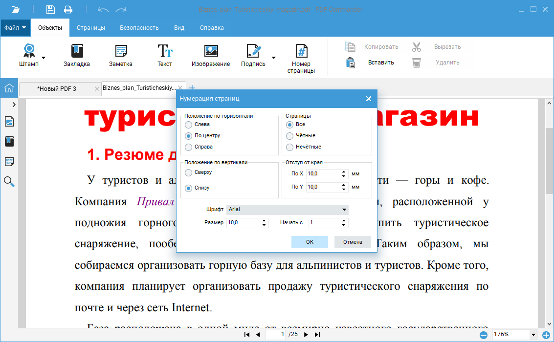Click the print icon in title bar
The width and height of the screenshot is (554, 342).
pos(68,10)
